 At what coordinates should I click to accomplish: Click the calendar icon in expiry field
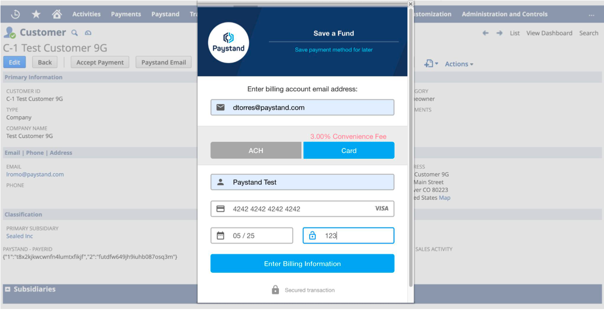pyautogui.click(x=221, y=235)
